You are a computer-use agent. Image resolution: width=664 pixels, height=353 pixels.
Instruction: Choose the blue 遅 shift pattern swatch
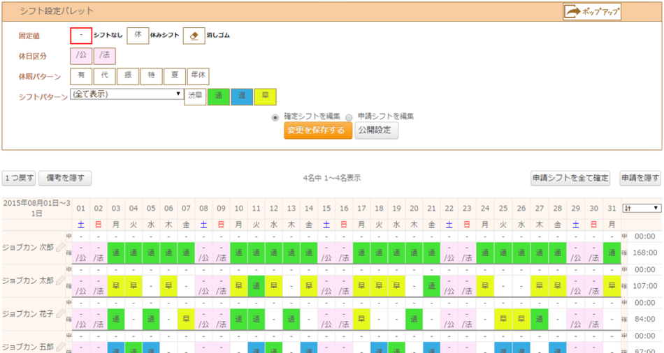click(242, 96)
